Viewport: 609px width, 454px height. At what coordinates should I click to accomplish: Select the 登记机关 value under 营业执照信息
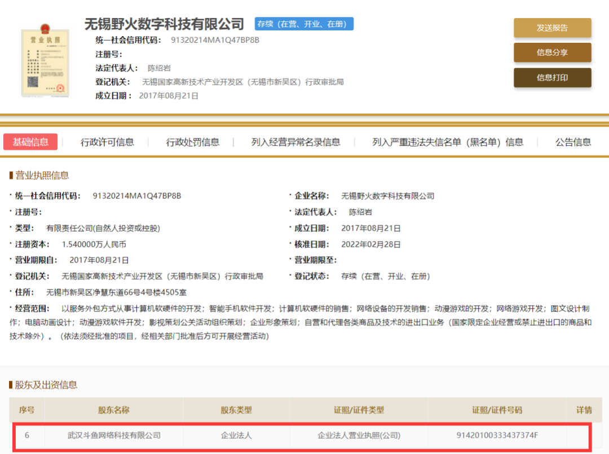tap(162, 276)
